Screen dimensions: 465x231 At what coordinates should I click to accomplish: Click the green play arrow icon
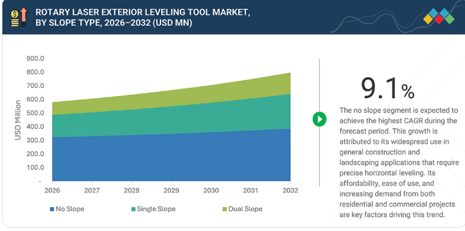click(x=319, y=119)
